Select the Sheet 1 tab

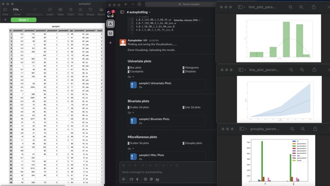pyautogui.click(x=24, y=20)
